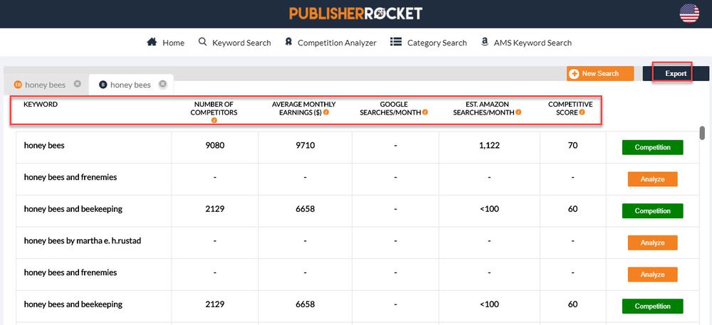Click the info icon beside Average Monthly Earnings

(326, 112)
